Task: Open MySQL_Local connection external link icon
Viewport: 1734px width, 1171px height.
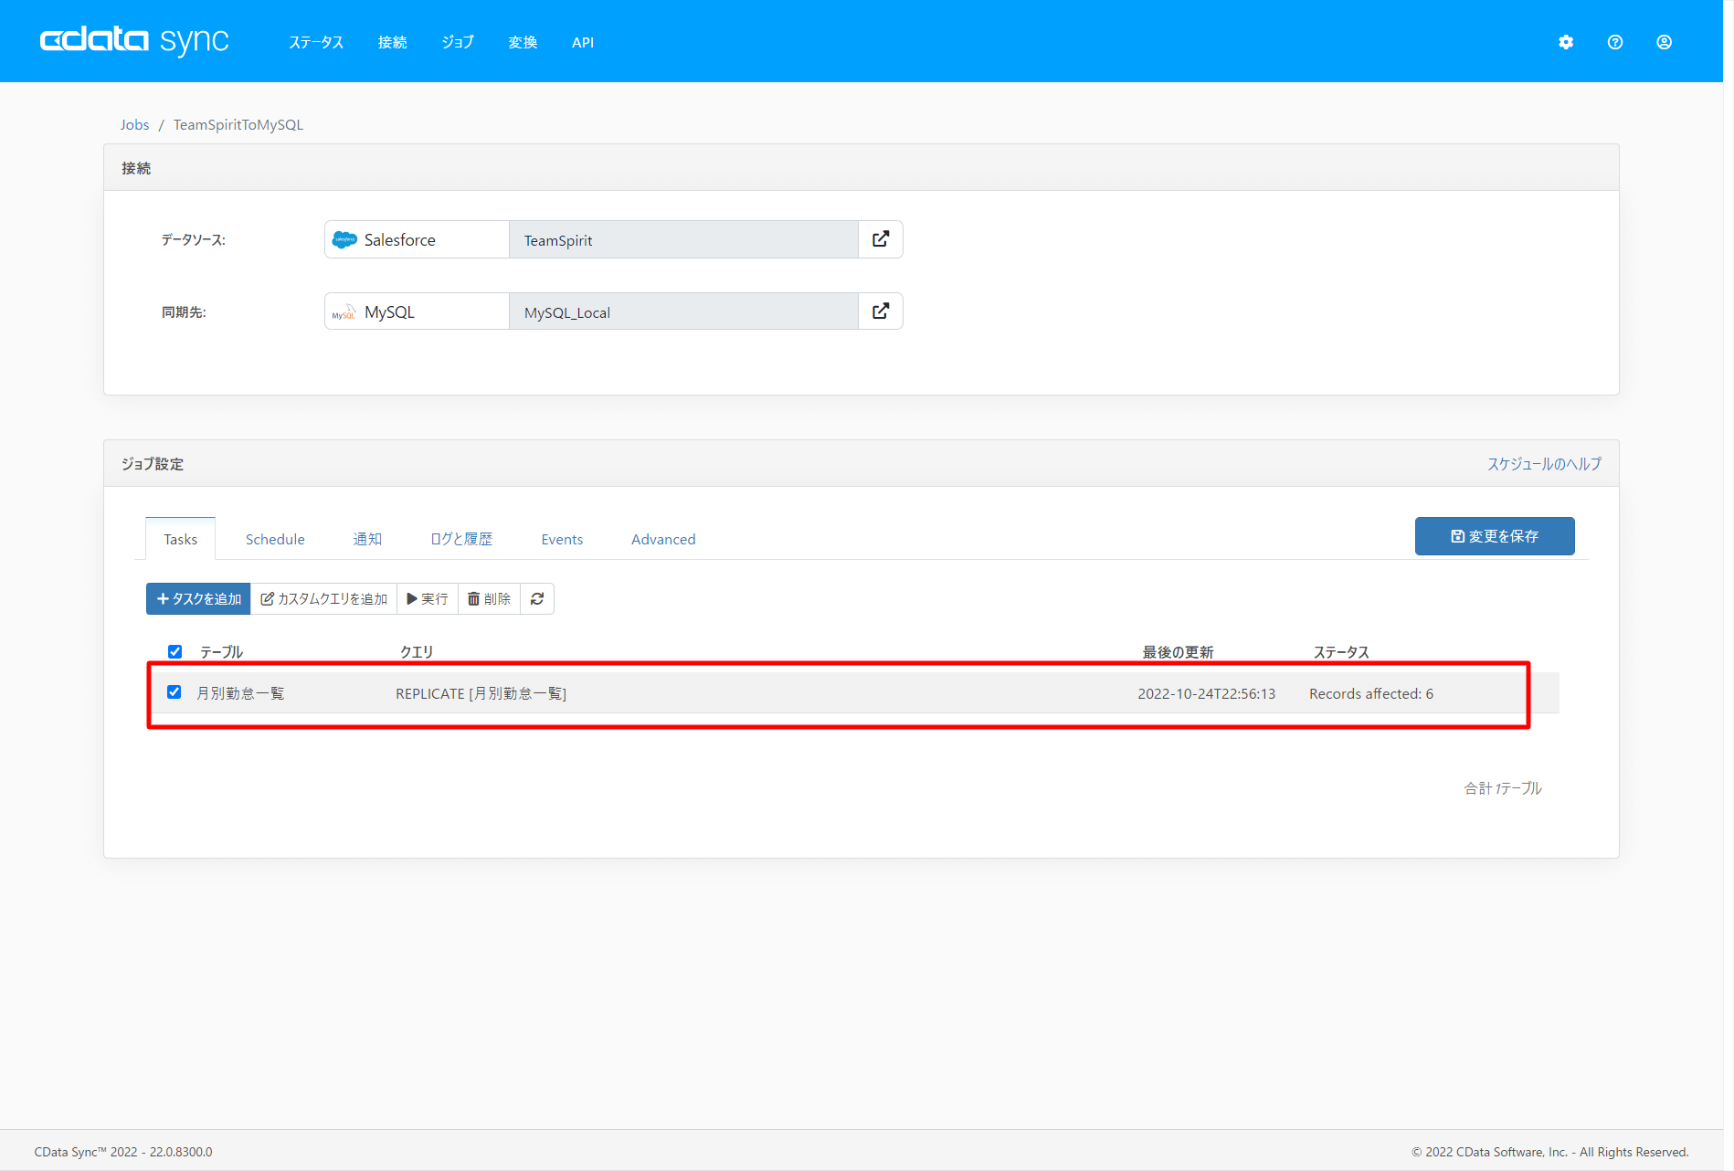Action: click(880, 311)
